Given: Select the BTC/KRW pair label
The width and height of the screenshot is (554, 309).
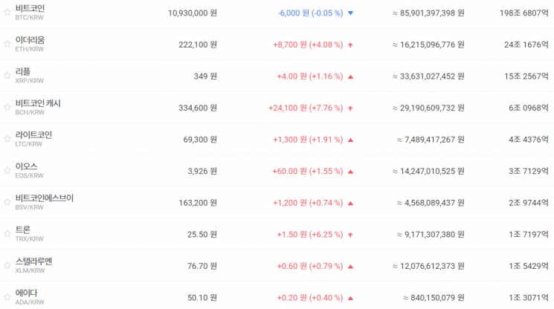Looking at the screenshot, I should [x=29, y=17].
